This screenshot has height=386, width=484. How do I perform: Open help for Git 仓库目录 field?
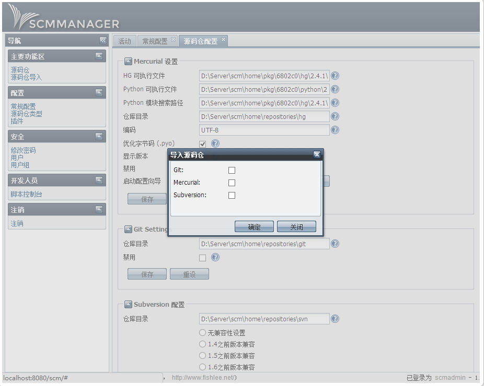point(335,244)
